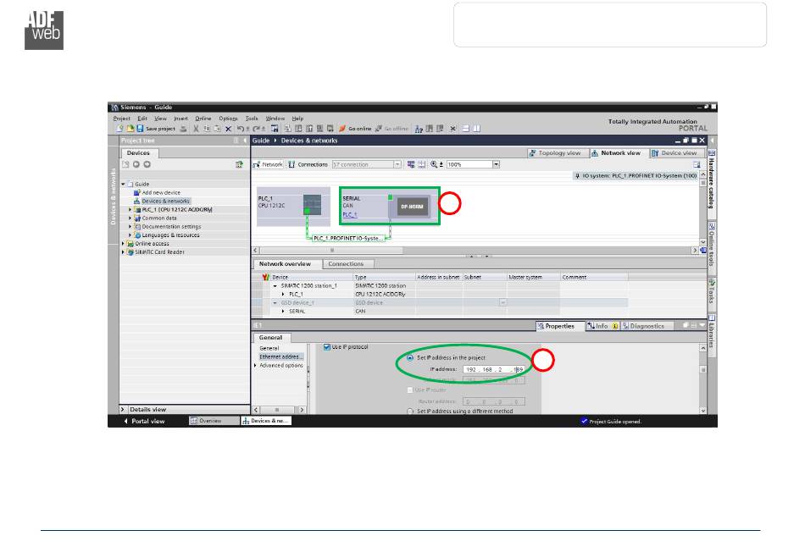Screen dimensions: 805x558
Task: Click the split editor horizontally icon
Action: click(466, 128)
